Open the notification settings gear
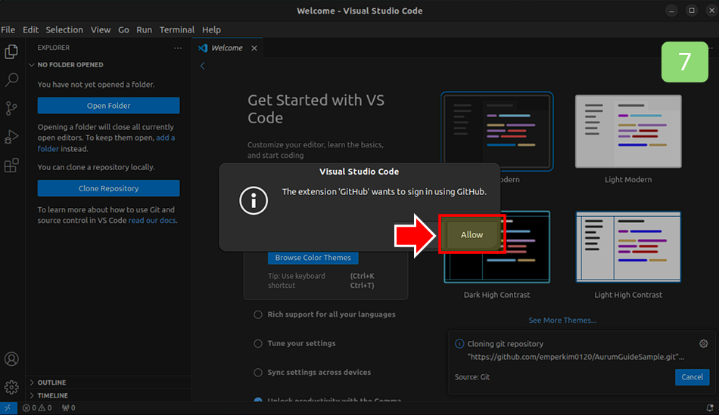 click(703, 343)
